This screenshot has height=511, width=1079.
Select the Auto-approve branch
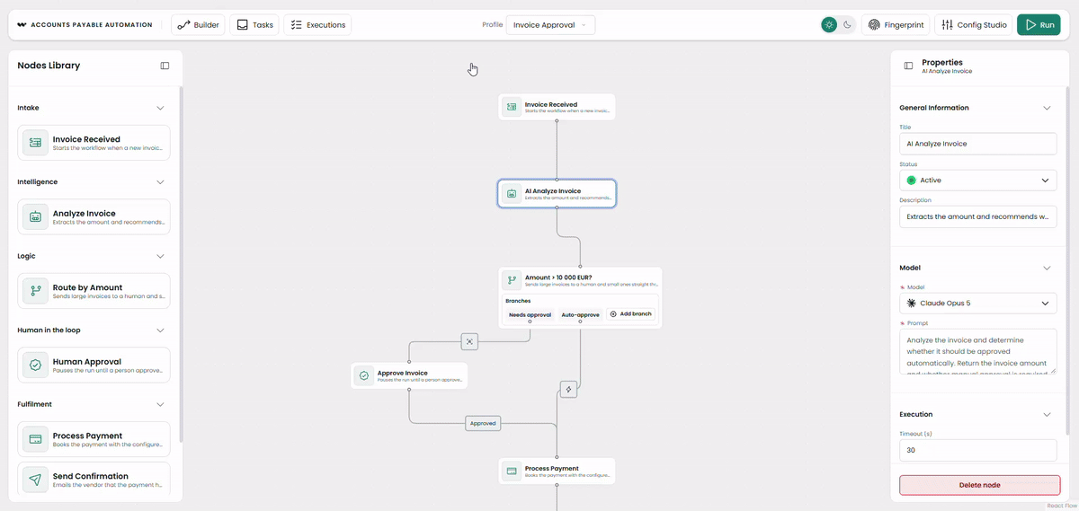580,314
